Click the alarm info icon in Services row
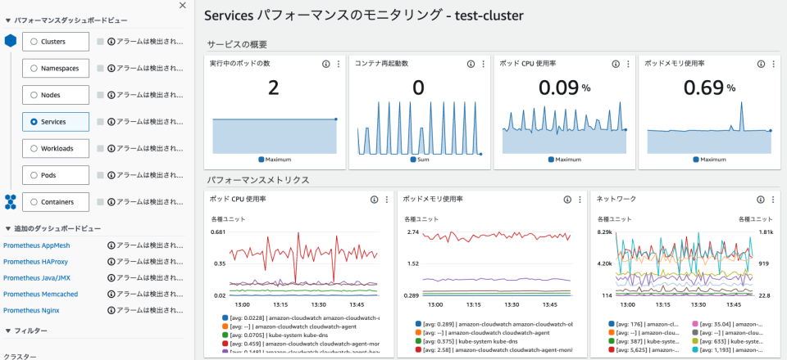 (x=111, y=122)
